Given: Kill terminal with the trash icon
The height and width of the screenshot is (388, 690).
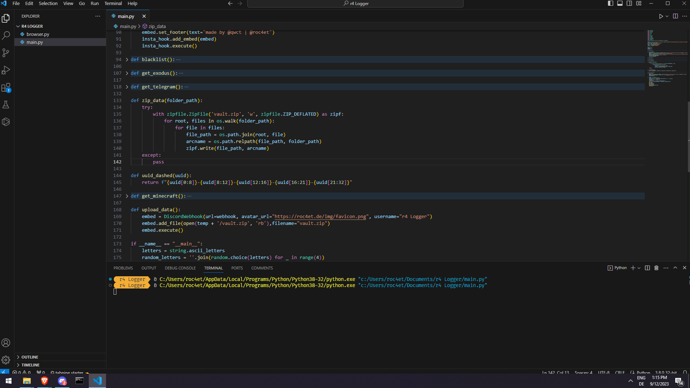Looking at the screenshot, I should [656, 268].
